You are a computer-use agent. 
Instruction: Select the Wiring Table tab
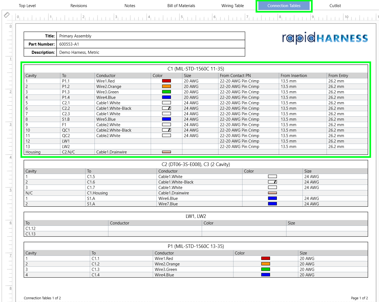pos(233,6)
